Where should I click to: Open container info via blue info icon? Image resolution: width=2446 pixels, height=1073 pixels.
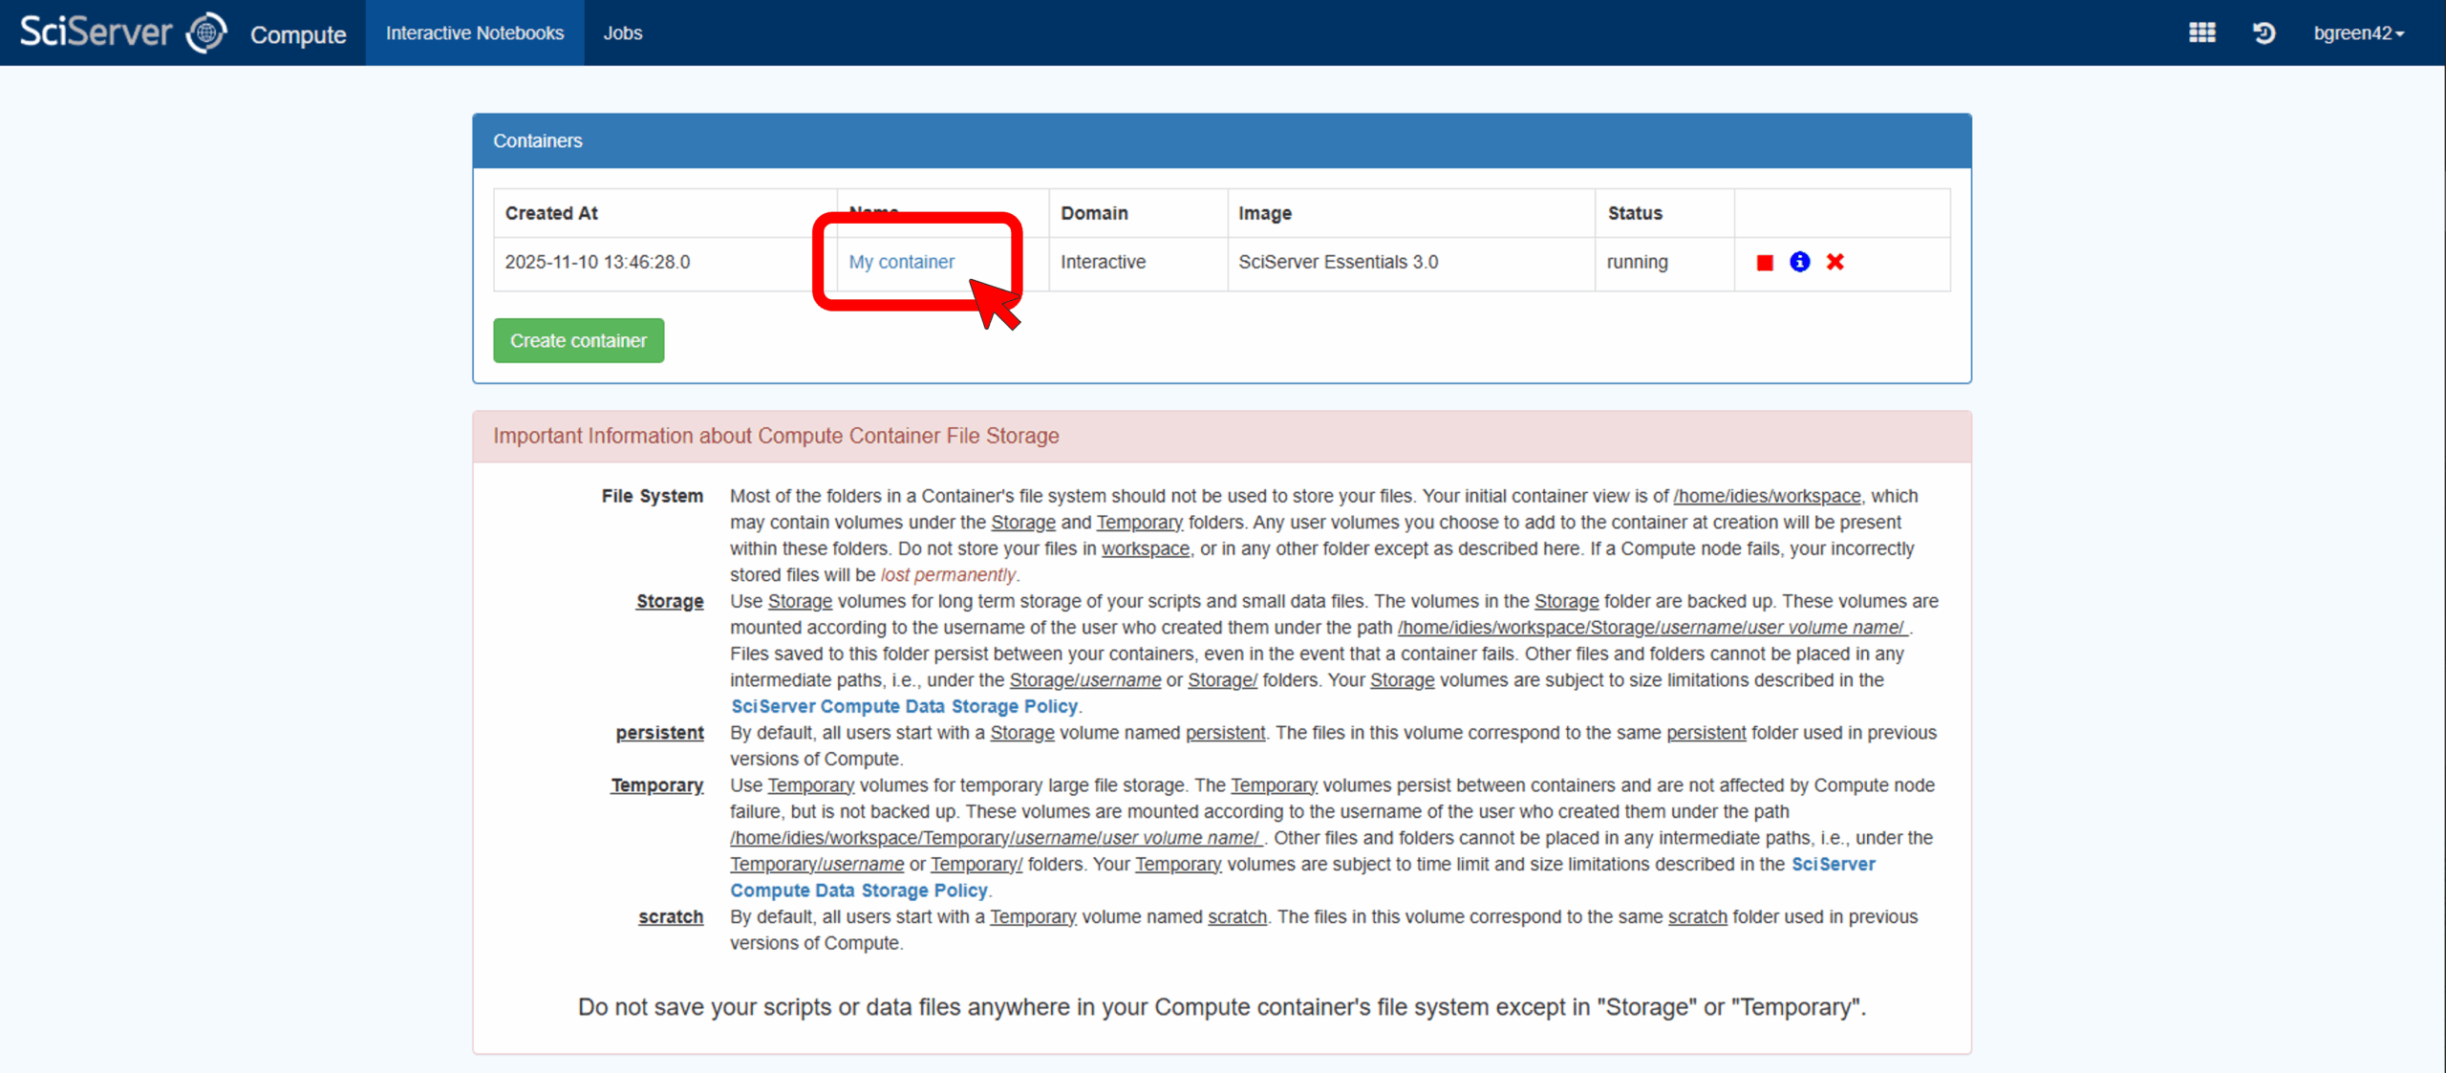point(1799,262)
